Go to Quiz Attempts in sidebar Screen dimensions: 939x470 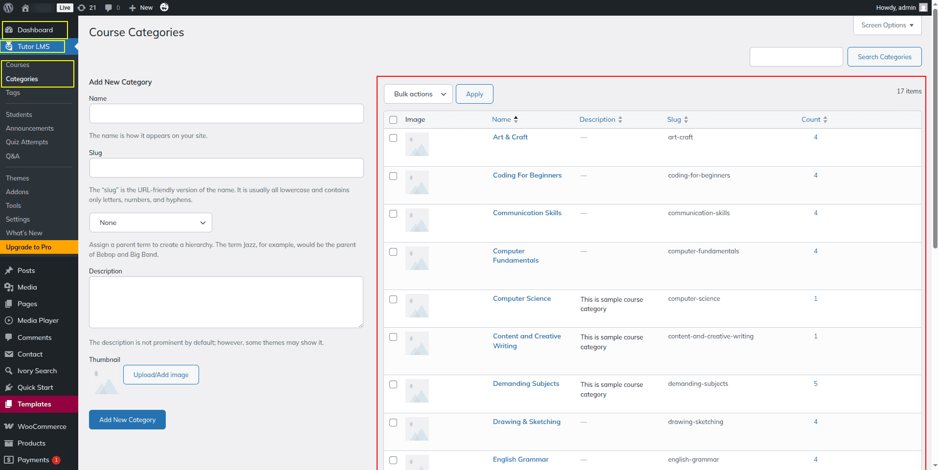[x=27, y=142]
